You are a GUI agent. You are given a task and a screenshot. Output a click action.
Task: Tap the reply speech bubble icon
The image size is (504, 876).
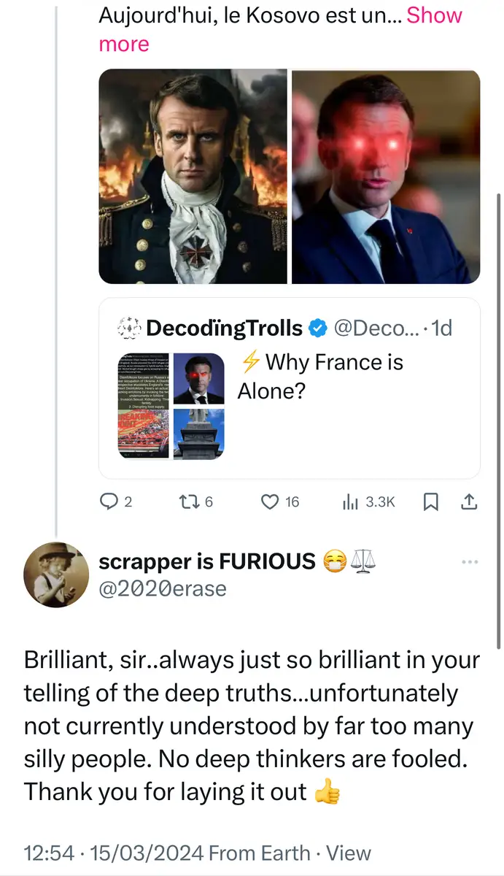(109, 502)
